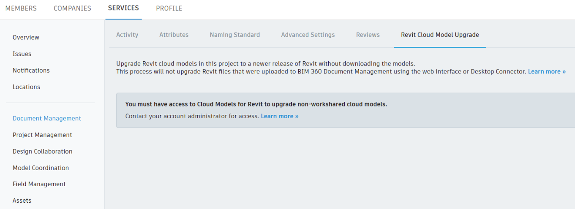Image resolution: width=575 pixels, height=209 pixels.
Task: Switch to the Activity tab
Action: click(127, 35)
